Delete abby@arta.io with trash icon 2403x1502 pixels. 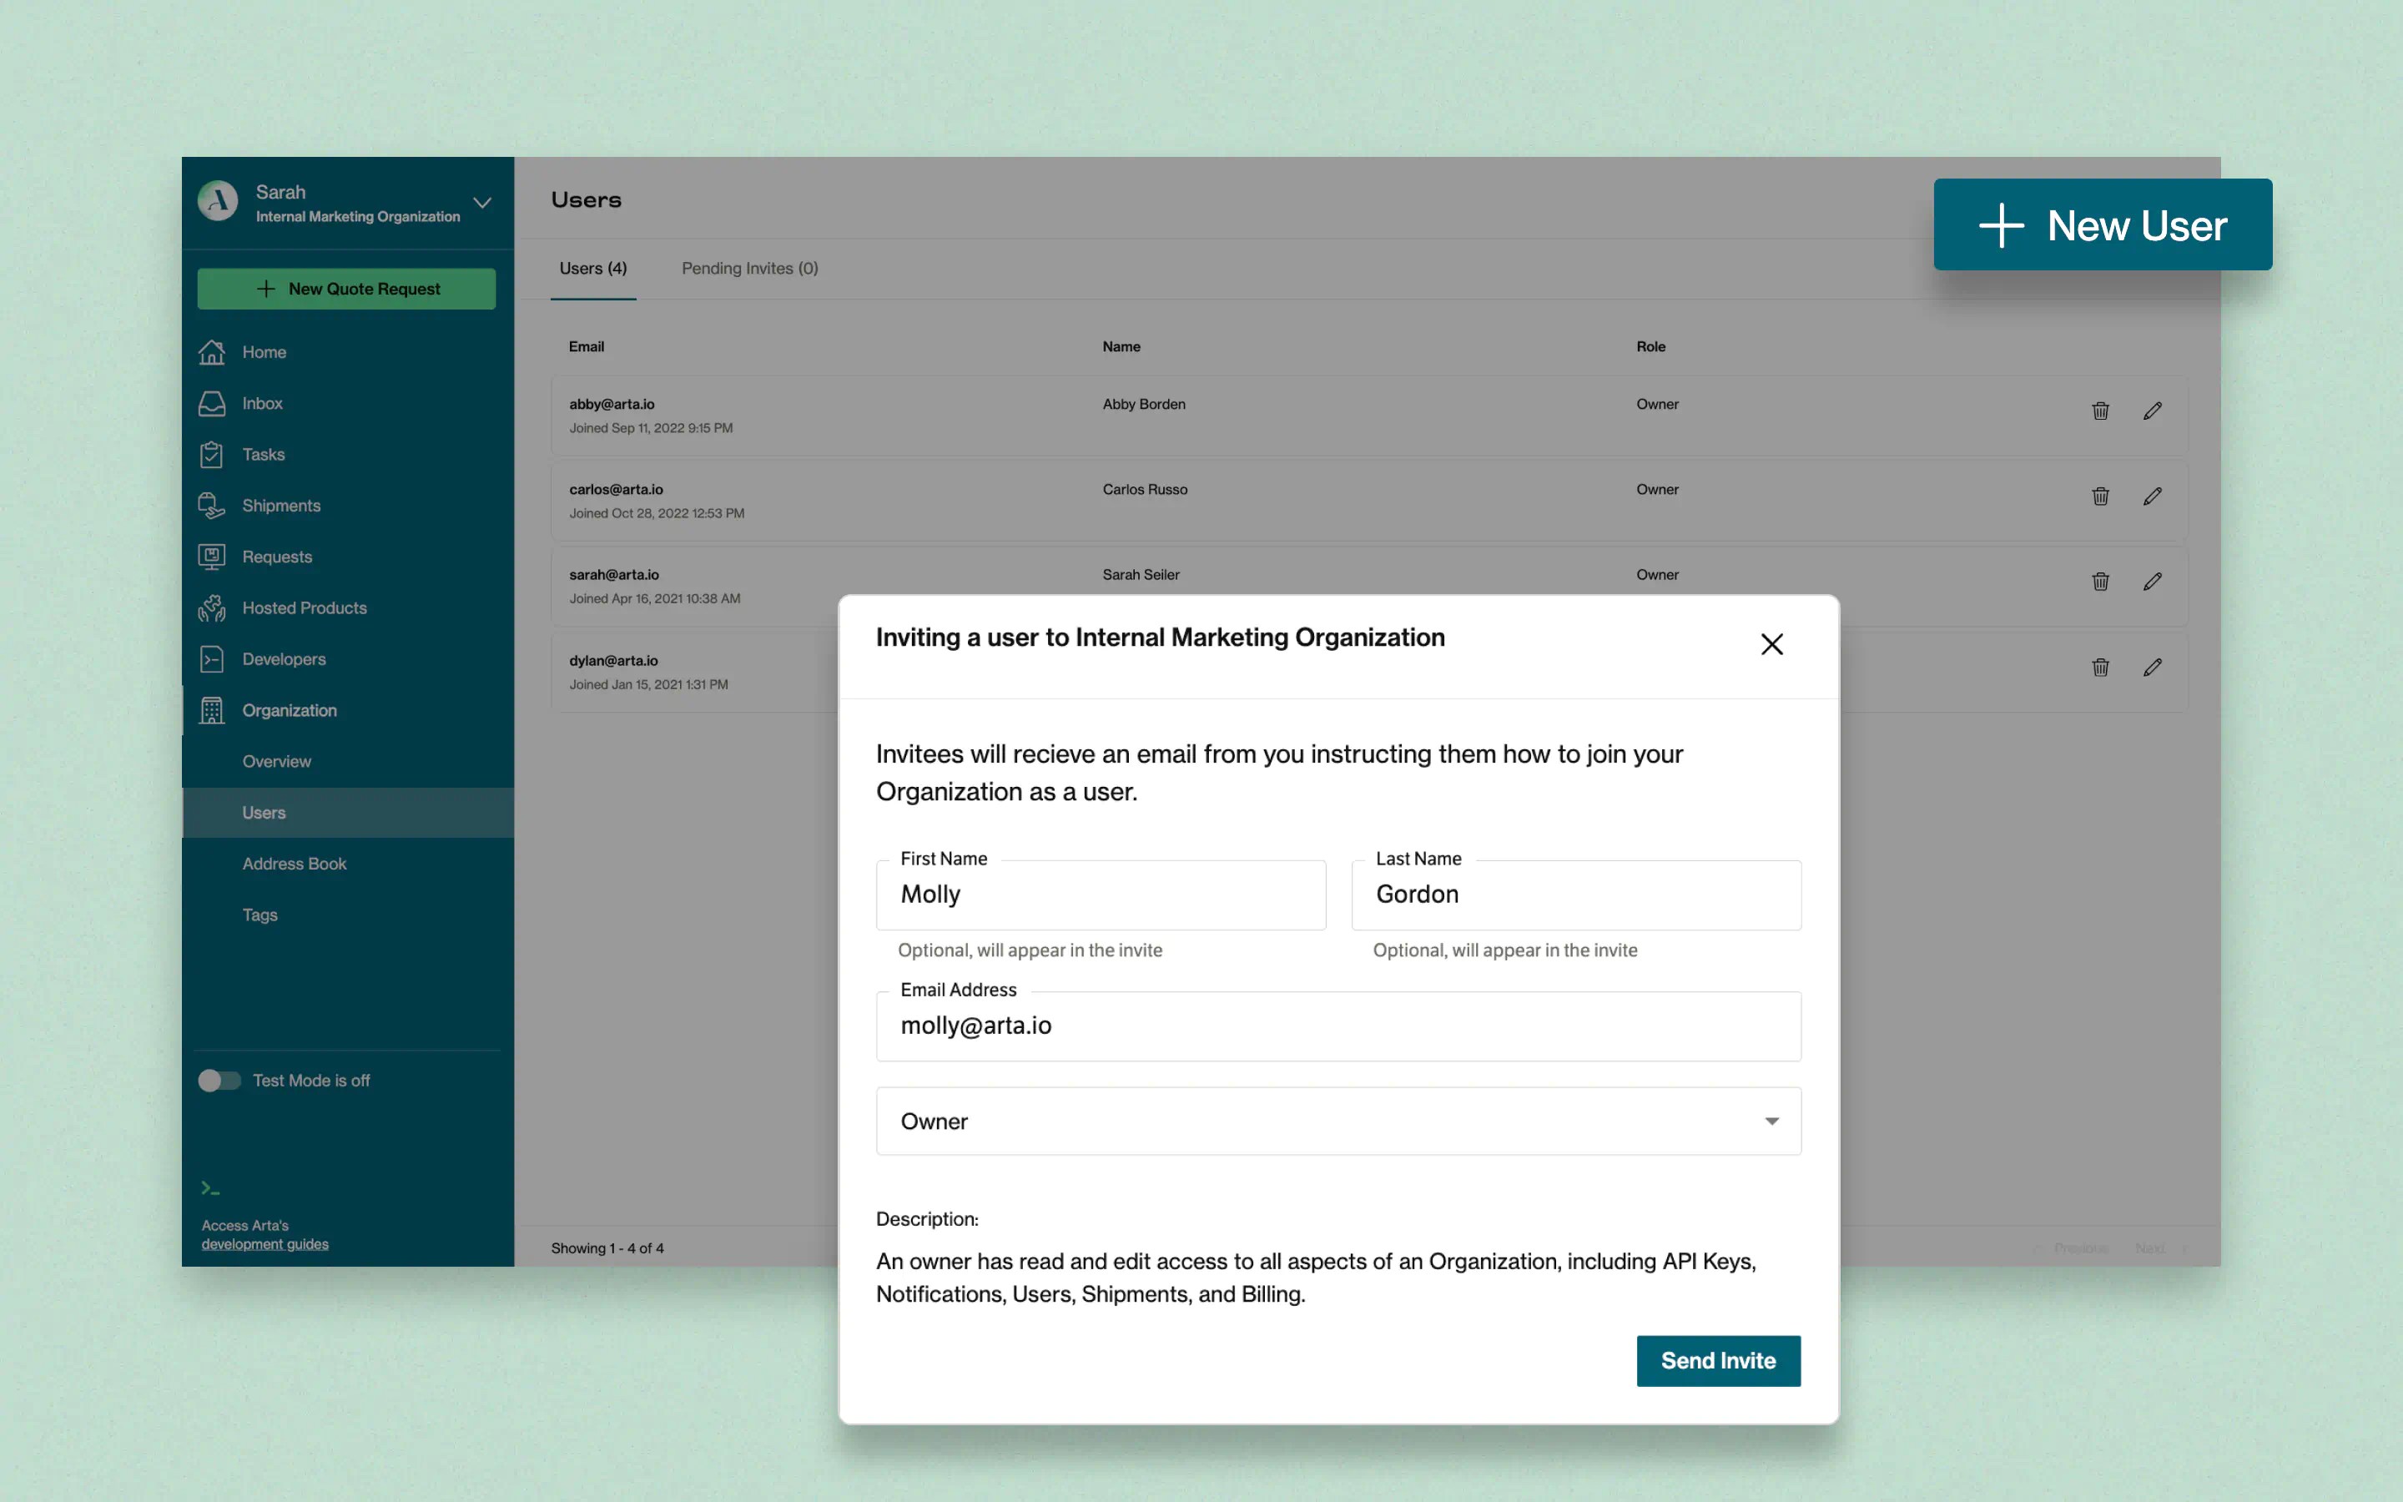2100,411
